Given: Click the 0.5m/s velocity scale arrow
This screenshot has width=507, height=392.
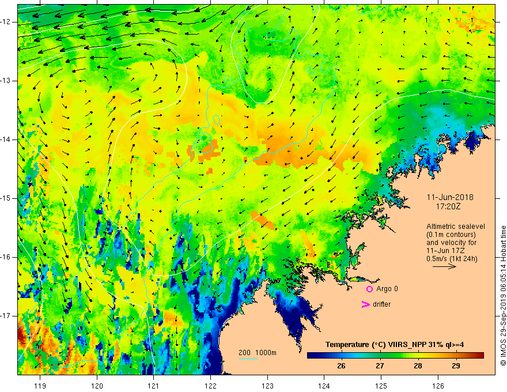Looking at the screenshot, I should (444, 266).
